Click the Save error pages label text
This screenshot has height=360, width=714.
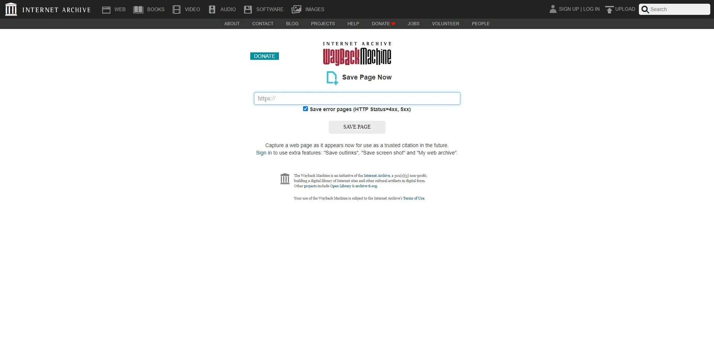pos(360,109)
